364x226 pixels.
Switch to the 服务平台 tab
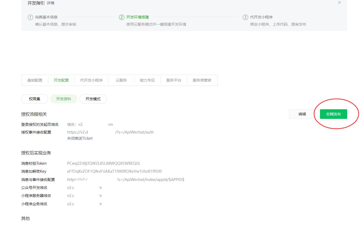(x=174, y=80)
